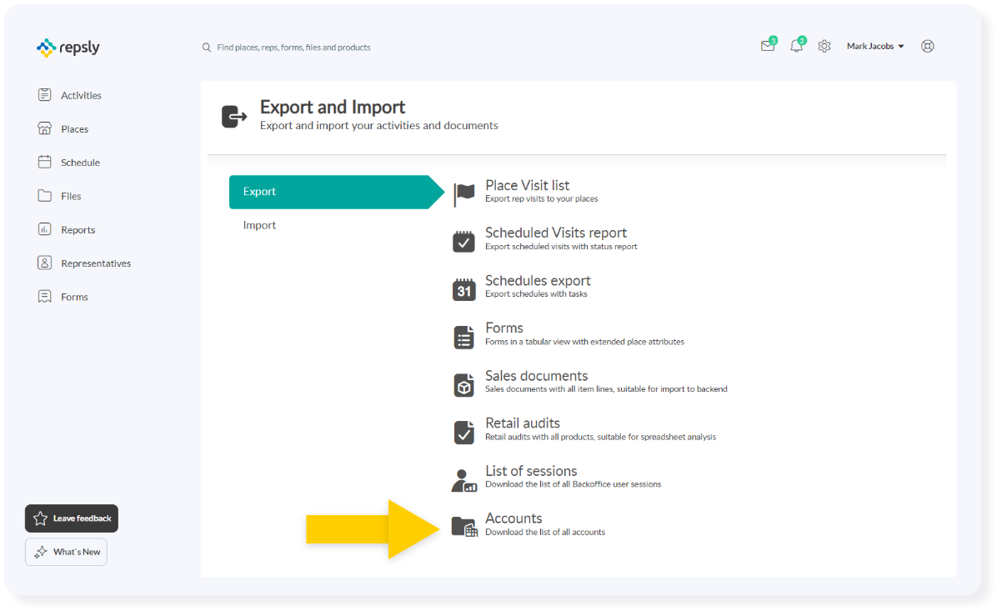
Task: Open the mail inbox icon with badge
Action: 769,46
